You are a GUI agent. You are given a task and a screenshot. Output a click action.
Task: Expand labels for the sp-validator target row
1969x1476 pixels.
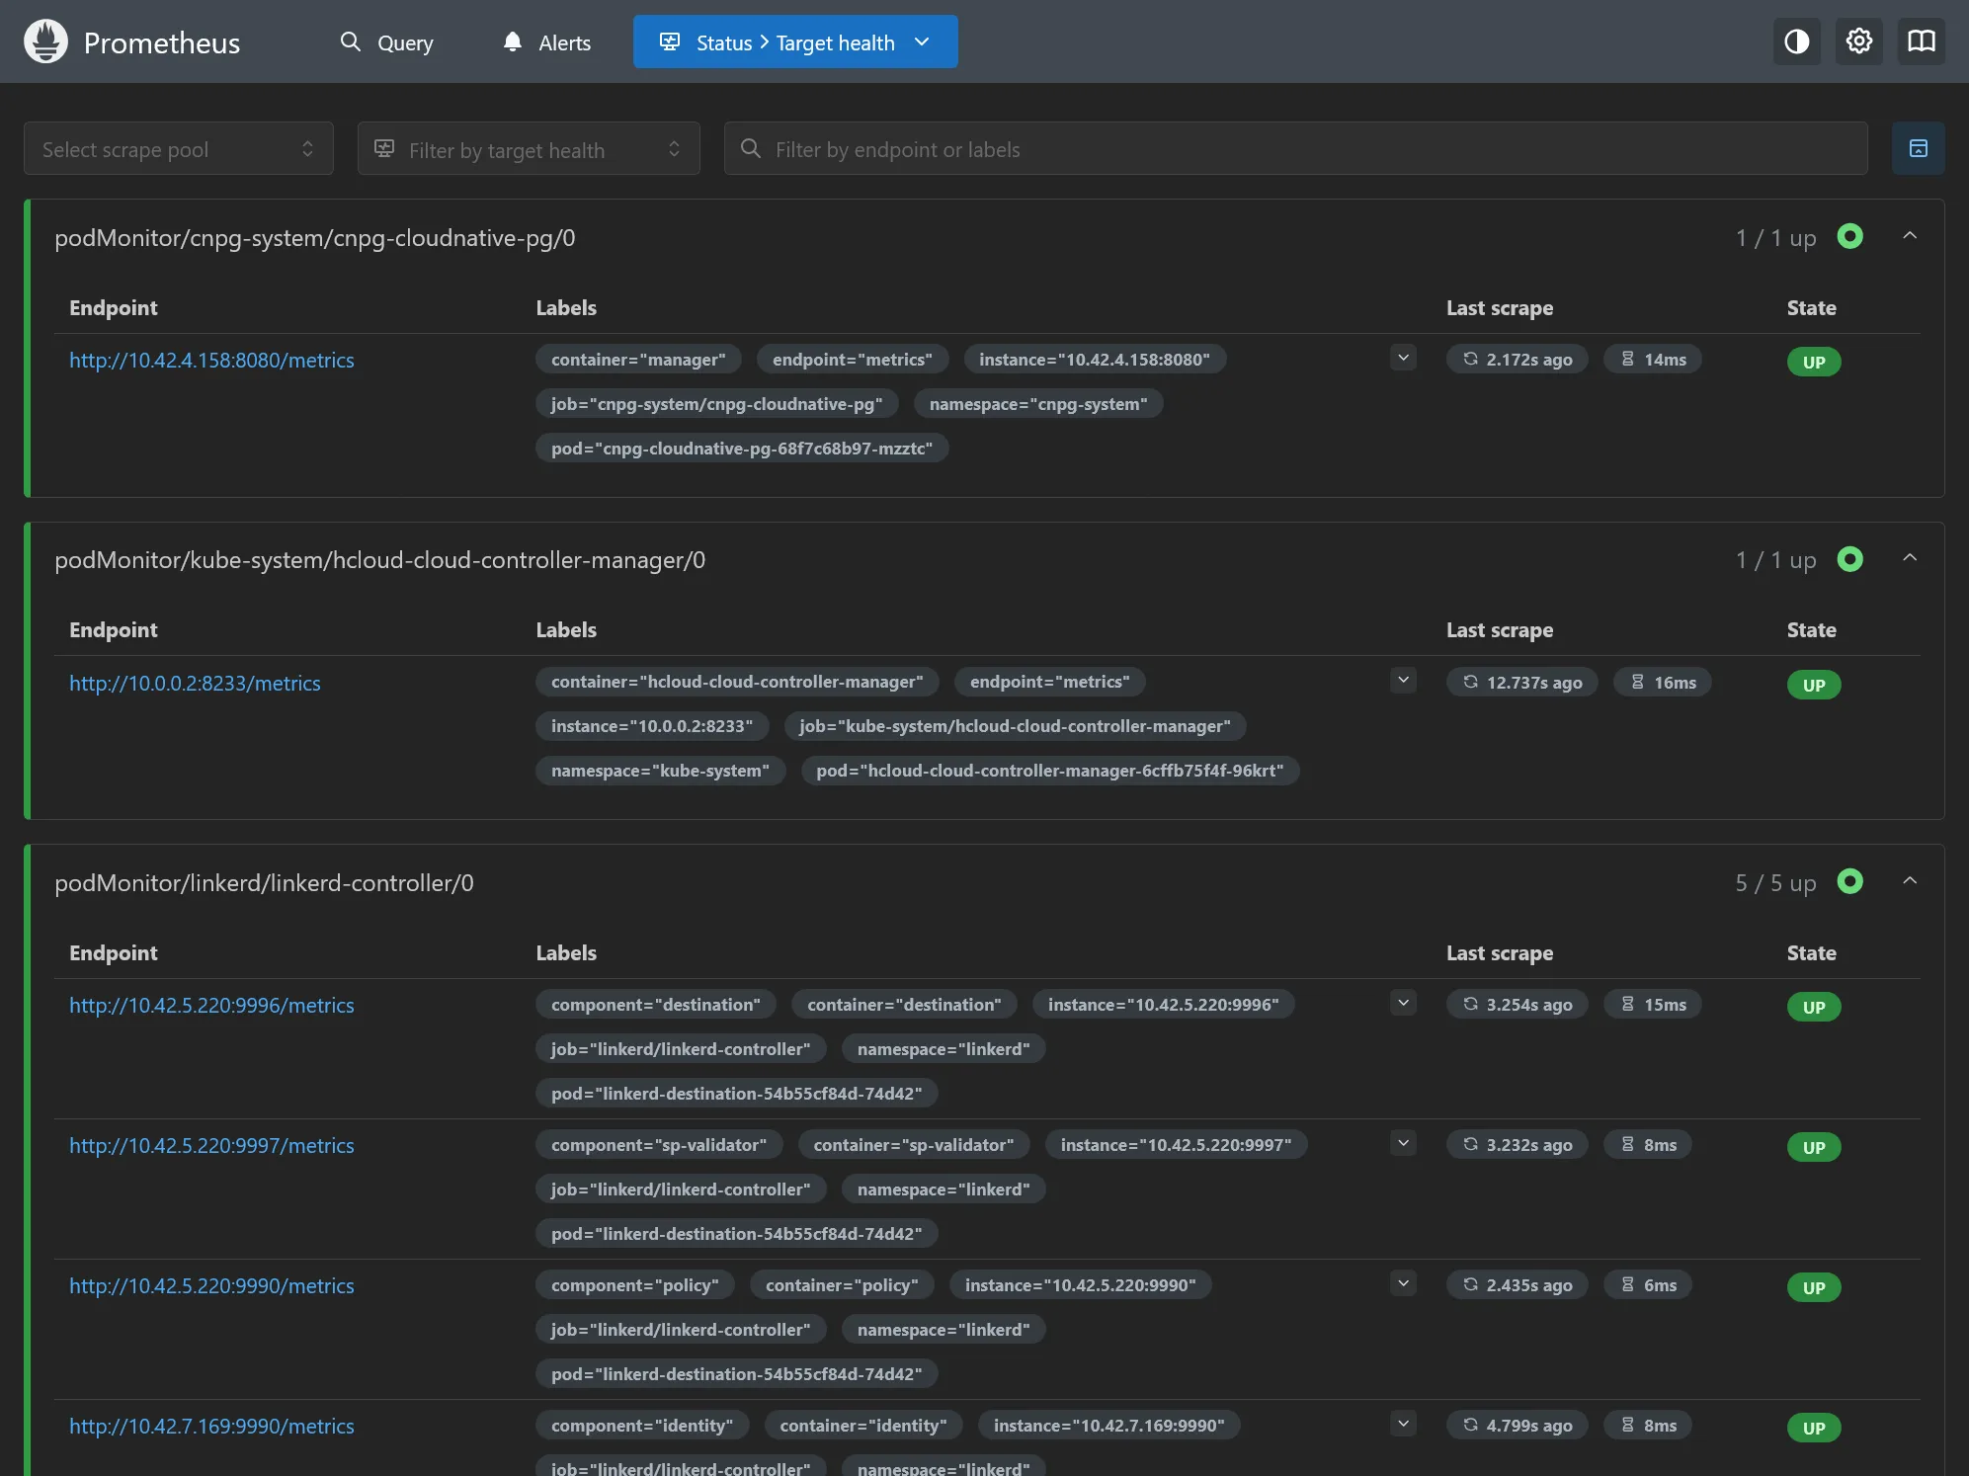click(1403, 1143)
